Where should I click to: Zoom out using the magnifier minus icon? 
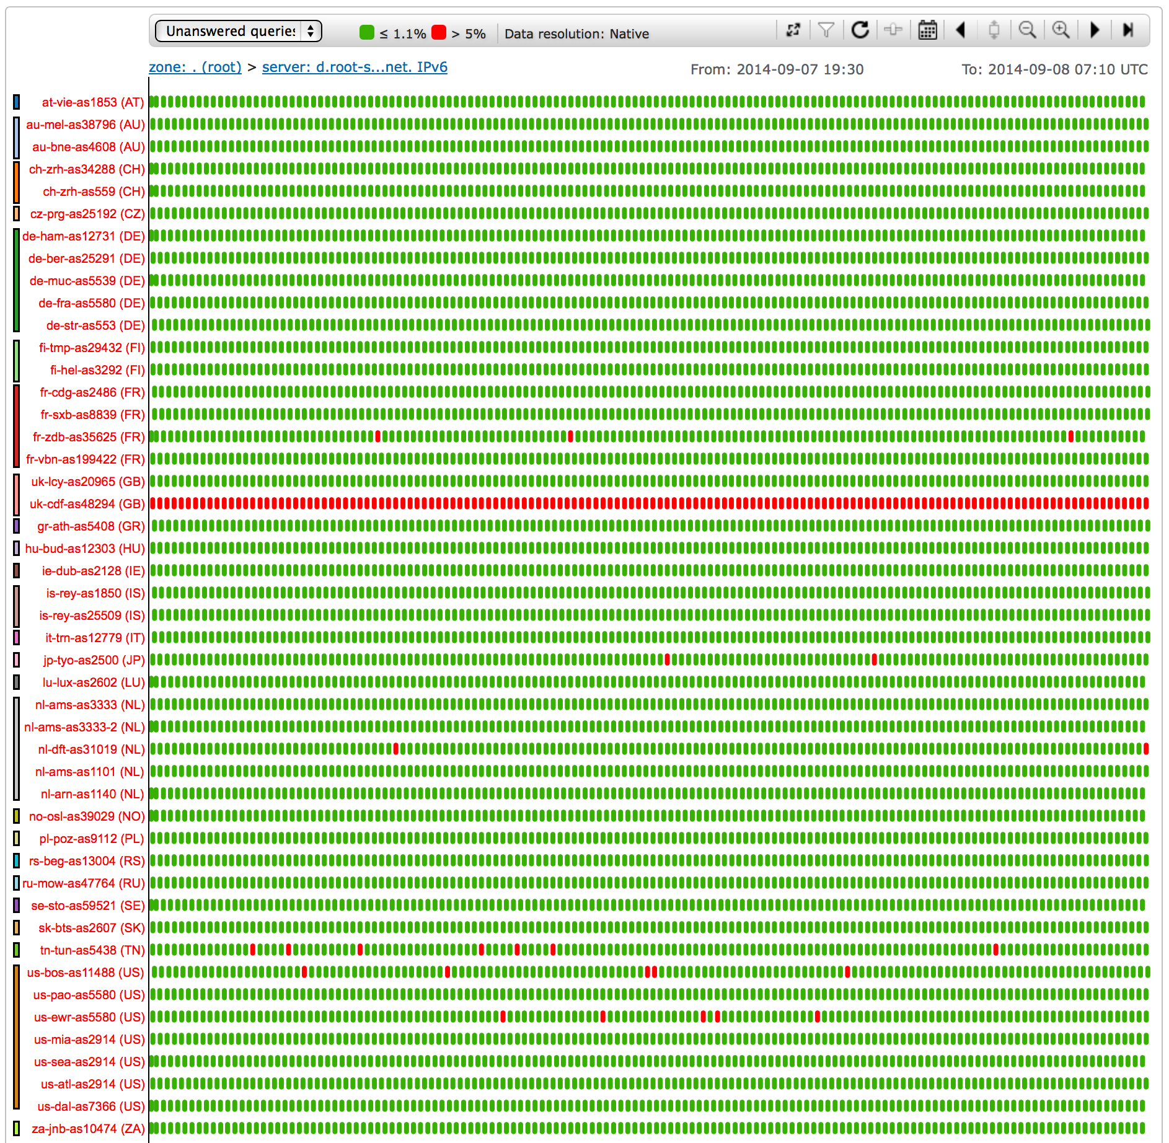(x=1027, y=30)
